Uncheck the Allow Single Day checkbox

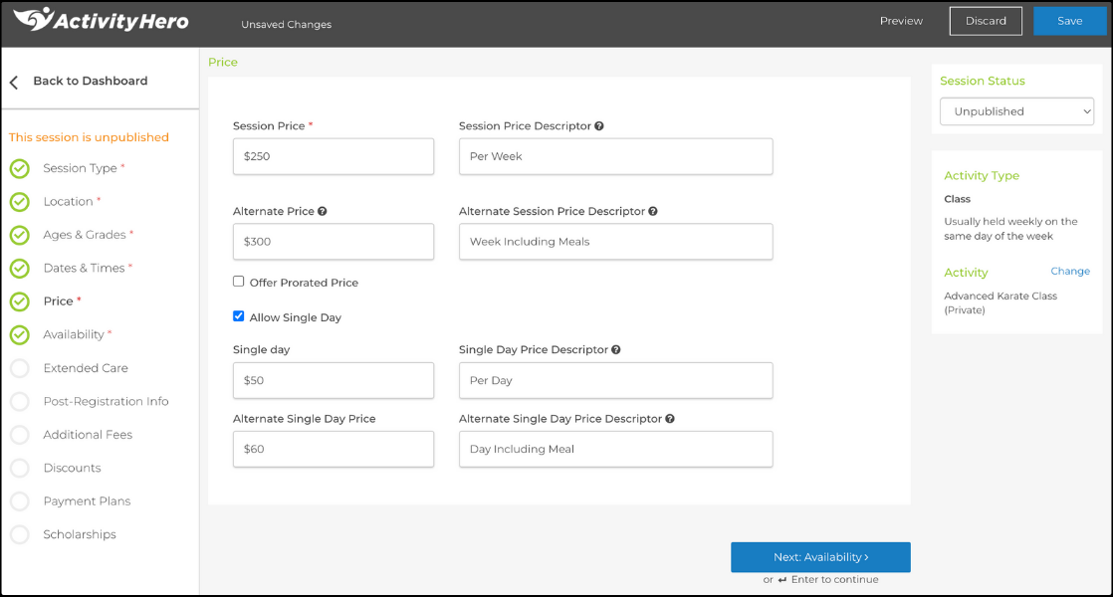(x=239, y=316)
